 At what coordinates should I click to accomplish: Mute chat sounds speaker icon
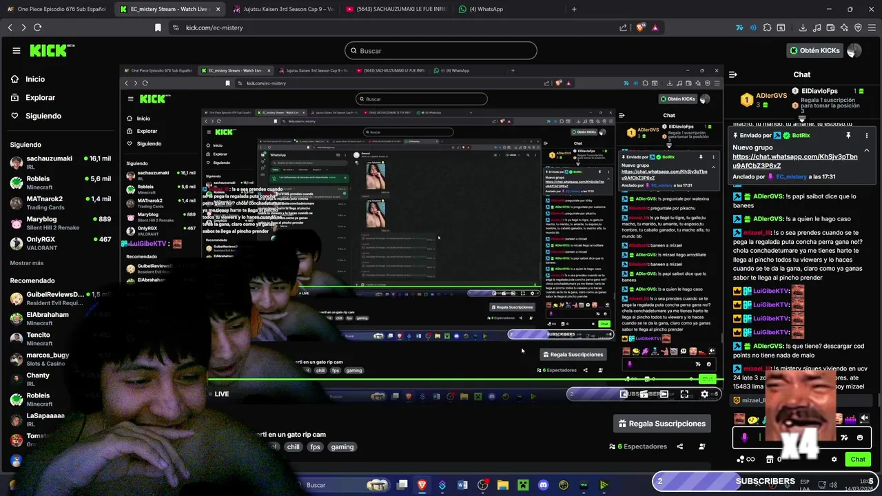(864, 418)
